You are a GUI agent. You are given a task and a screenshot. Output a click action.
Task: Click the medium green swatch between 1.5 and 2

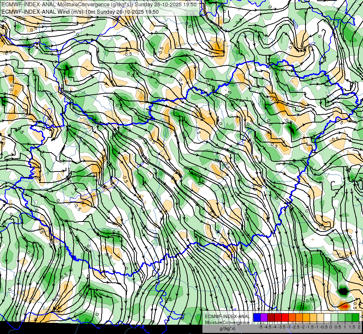349,318
